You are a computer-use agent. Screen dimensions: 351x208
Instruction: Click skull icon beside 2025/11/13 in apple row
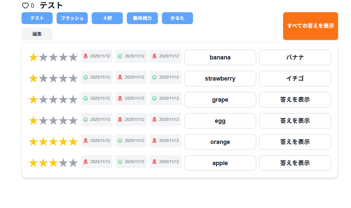pyautogui.click(x=85, y=162)
